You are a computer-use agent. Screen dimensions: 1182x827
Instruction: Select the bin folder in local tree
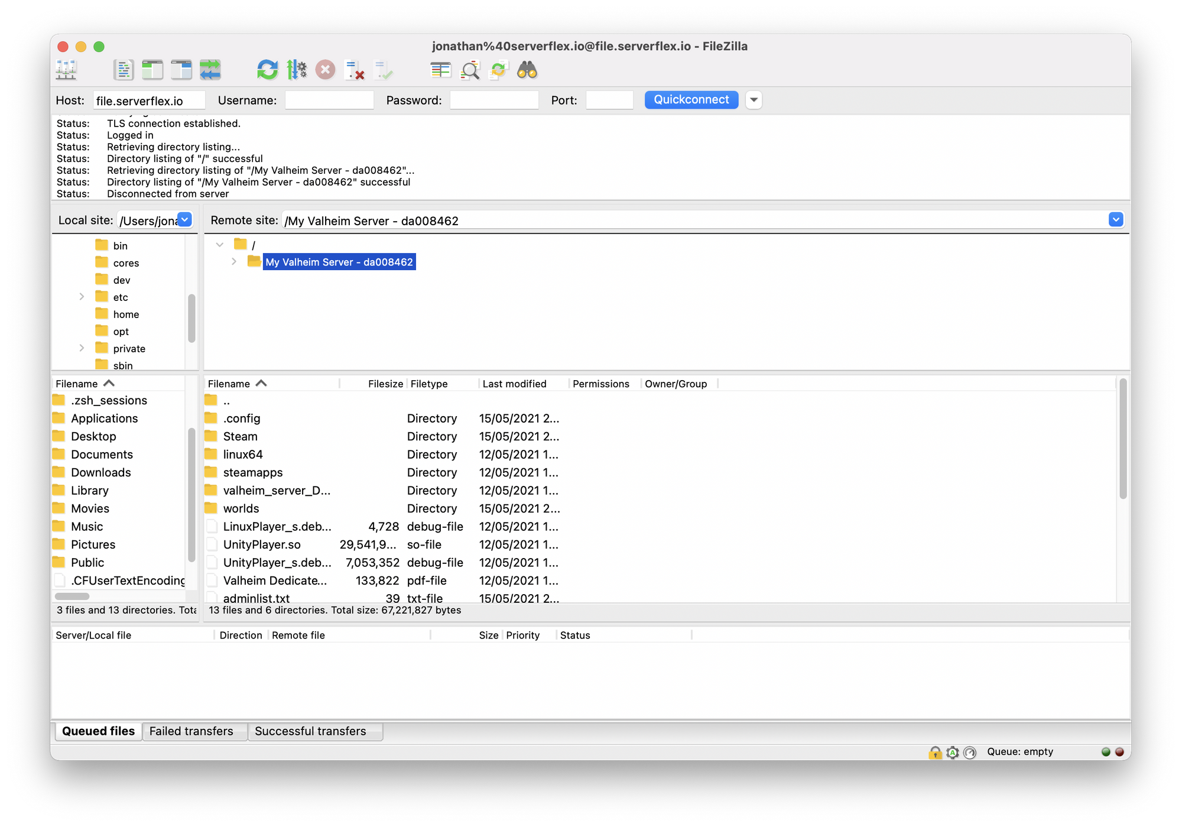tap(120, 246)
